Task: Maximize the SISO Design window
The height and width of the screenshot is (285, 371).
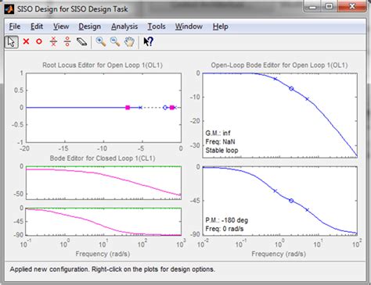Action: coord(330,6)
